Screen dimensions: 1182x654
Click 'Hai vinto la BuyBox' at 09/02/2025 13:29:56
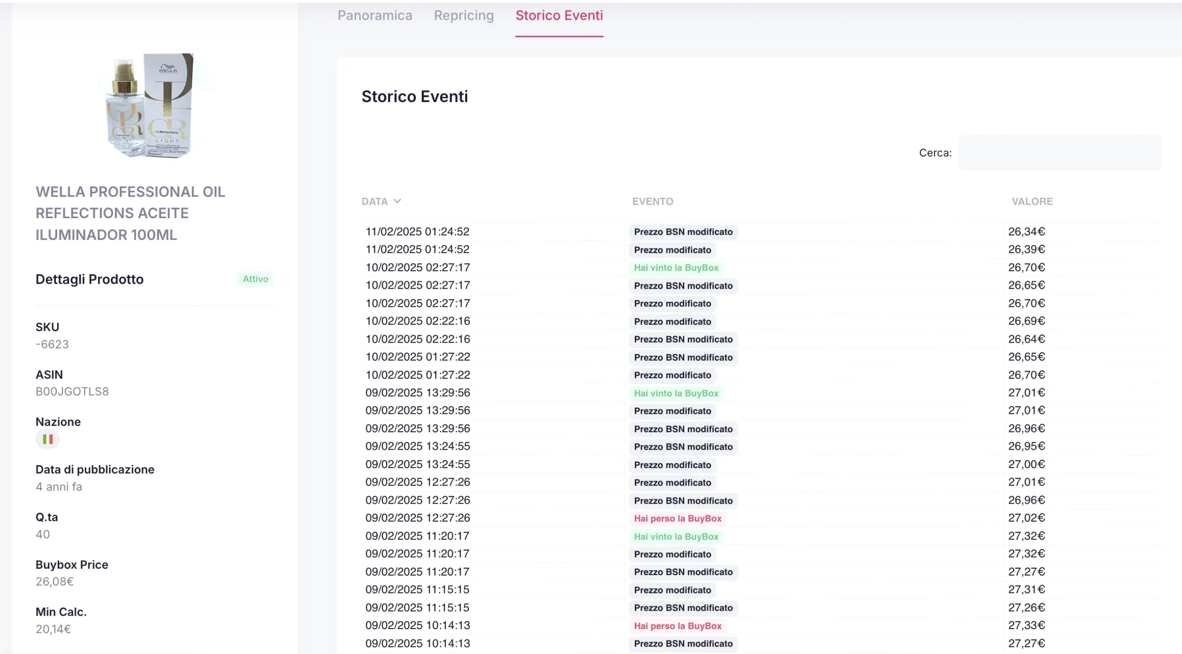676,393
